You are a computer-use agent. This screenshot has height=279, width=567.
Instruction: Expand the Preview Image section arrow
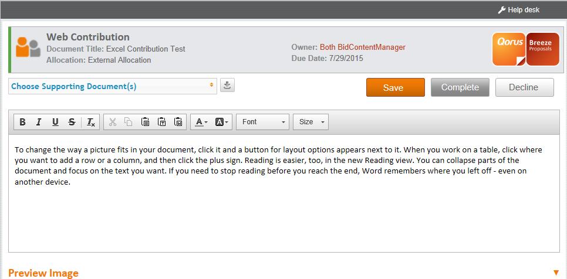pos(556,273)
